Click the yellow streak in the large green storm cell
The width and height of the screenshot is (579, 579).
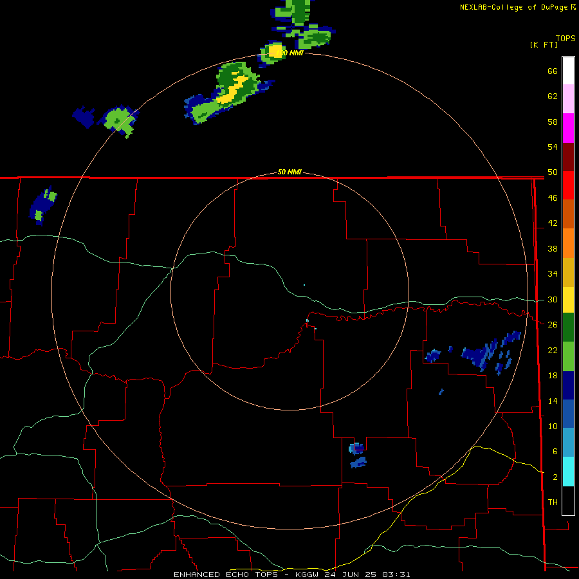tap(233, 89)
